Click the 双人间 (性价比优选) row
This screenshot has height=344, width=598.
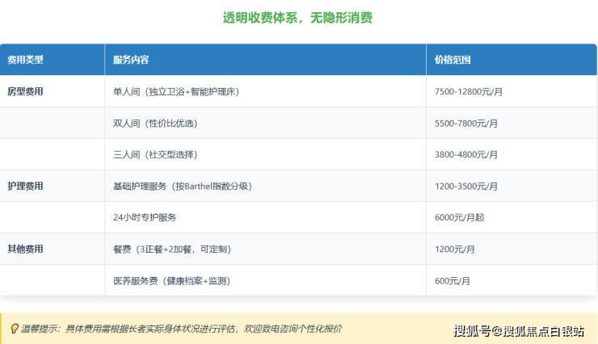pyautogui.click(x=155, y=124)
